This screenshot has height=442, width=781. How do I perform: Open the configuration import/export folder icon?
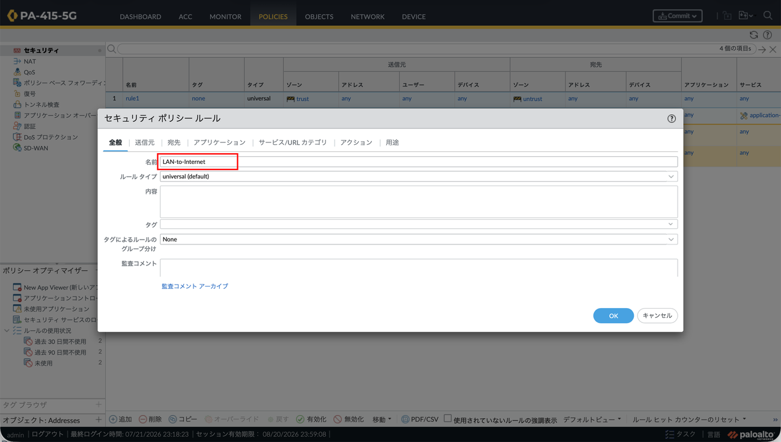(x=746, y=16)
